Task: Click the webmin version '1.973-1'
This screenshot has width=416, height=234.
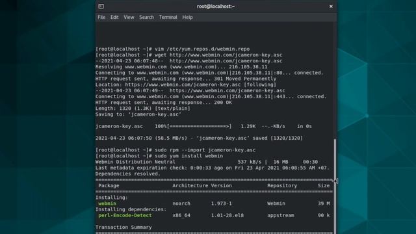Action: tap(222, 203)
